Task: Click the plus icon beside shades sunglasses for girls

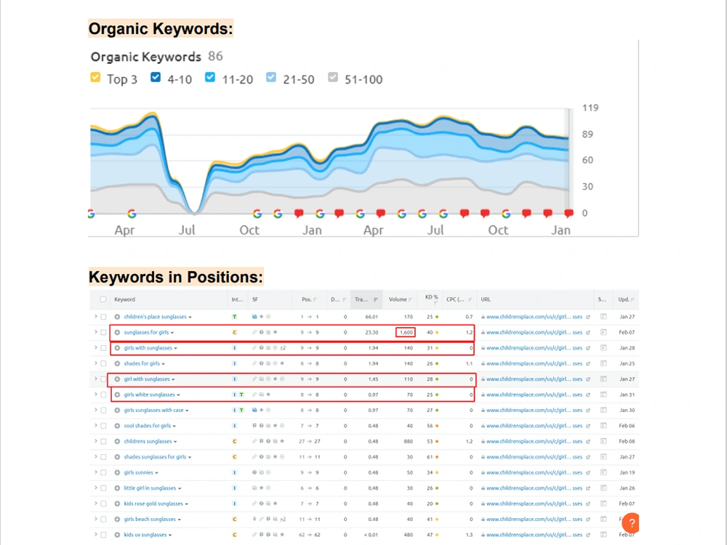Action: pos(117,457)
